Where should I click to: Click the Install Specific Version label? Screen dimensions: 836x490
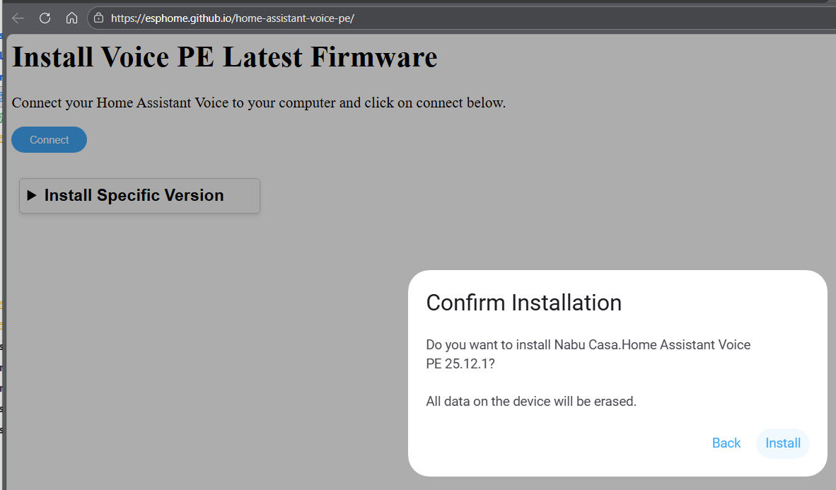134,196
